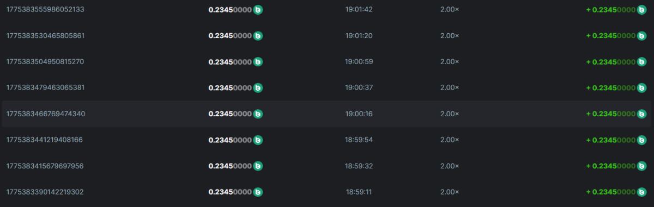Select the 0.23450000 bet amount at 19:00:37
Screen dimensions: 654x207
point(230,88)
